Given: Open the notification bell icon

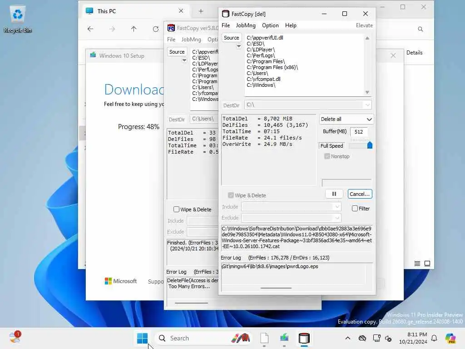Looking at the screenshot, I should coord(434,338).
